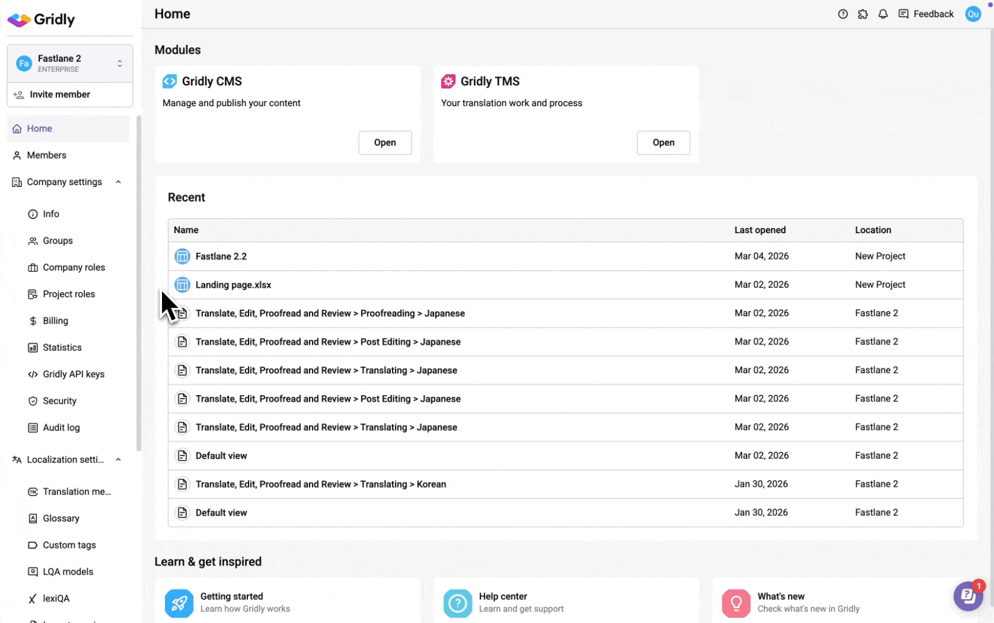This screenshot has height=623, width=994.
Task: Click the Gridly logo
Action: (x=42, y=20)
